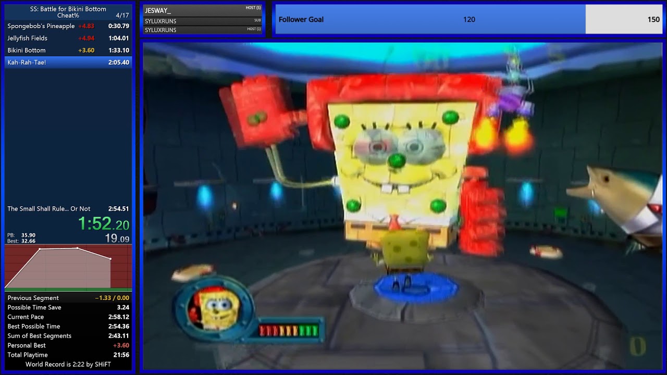Click the 2:43.11 sum of best value

click(x=119, y=336)
